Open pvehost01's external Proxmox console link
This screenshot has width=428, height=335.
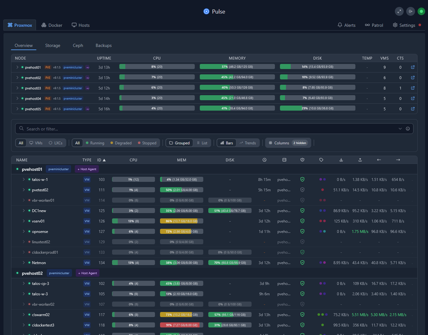(x=413, y=67)
